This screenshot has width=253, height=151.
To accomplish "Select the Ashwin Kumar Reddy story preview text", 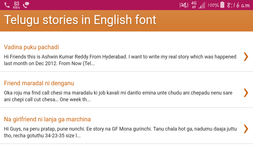I will point(120,60).
